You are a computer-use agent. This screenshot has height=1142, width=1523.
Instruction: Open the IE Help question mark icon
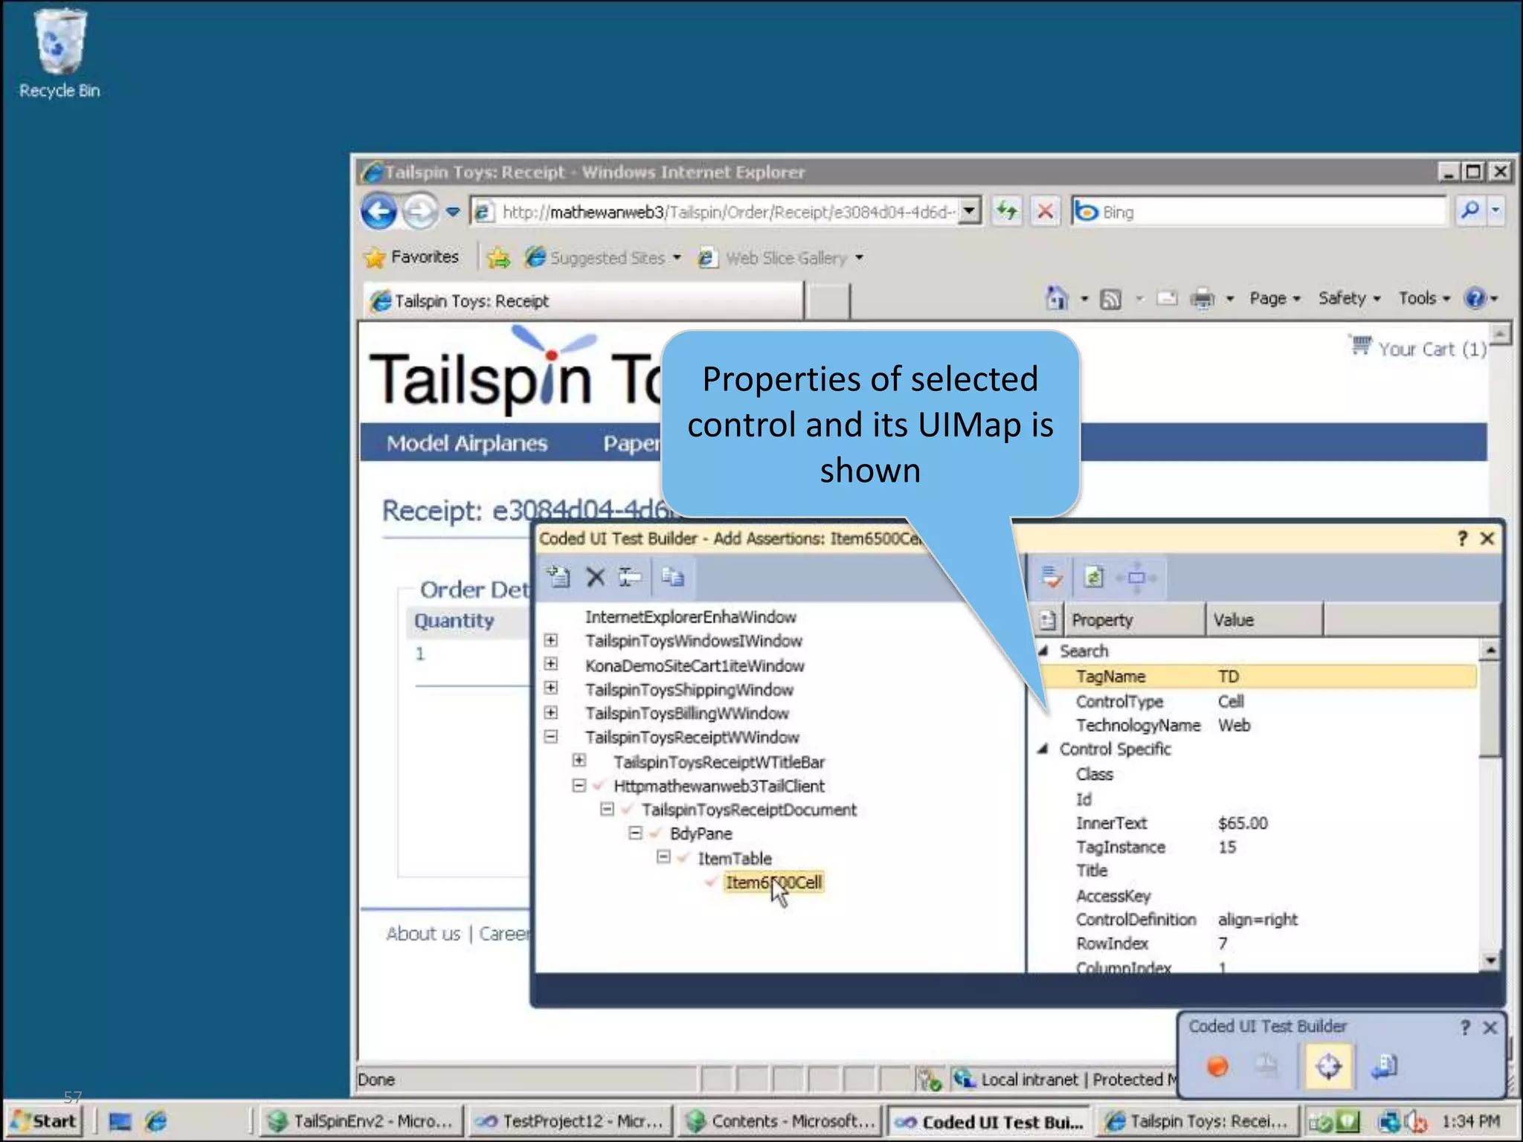pyautogui.click(x=1474, y=298)
